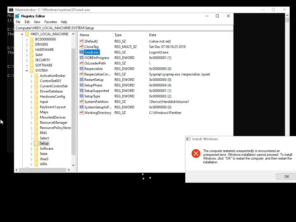Click the WorkingDirectory string icon
This screenshot has height=222, width=296.
(81, 112)
